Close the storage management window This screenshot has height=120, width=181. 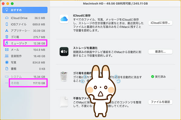(3, 4)
